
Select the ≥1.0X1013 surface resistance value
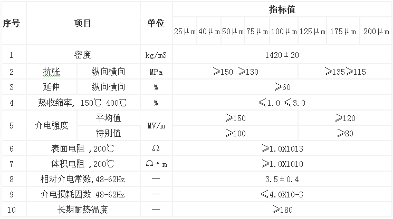pos(282,149)
